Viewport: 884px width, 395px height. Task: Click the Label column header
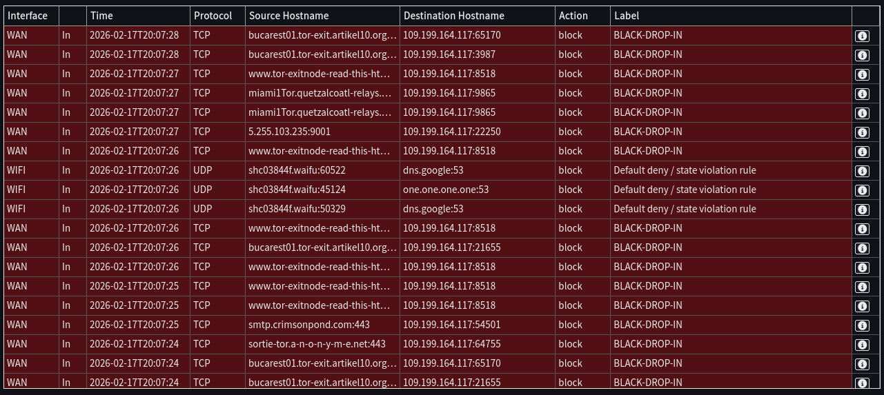[x=626, y=16]
